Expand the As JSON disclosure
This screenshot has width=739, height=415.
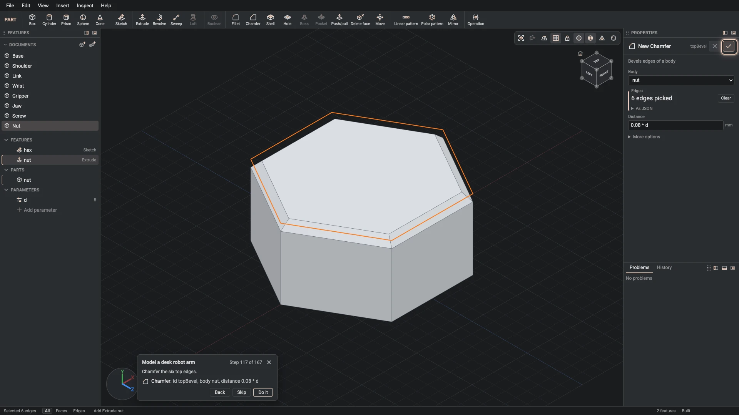(642, 109)
